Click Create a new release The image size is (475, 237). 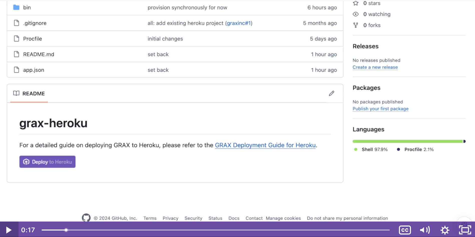coord(375,67)
